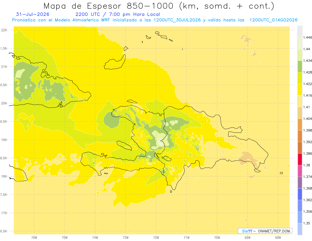
Task: Click the '73W' longitude label
Action: coord(126,238)
